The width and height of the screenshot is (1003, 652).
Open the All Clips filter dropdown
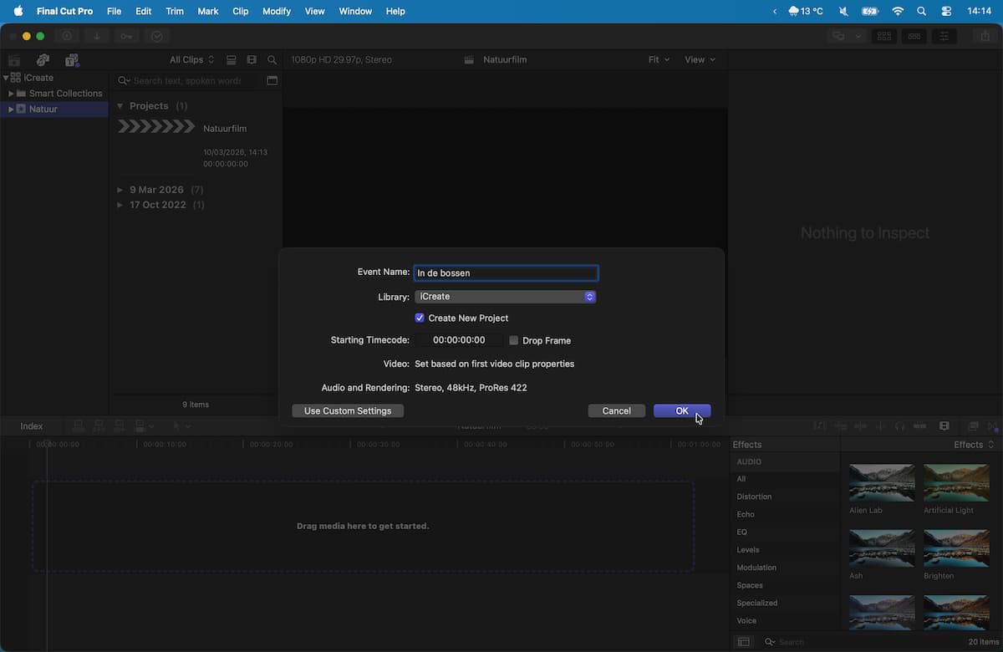[x=192, y=59]
